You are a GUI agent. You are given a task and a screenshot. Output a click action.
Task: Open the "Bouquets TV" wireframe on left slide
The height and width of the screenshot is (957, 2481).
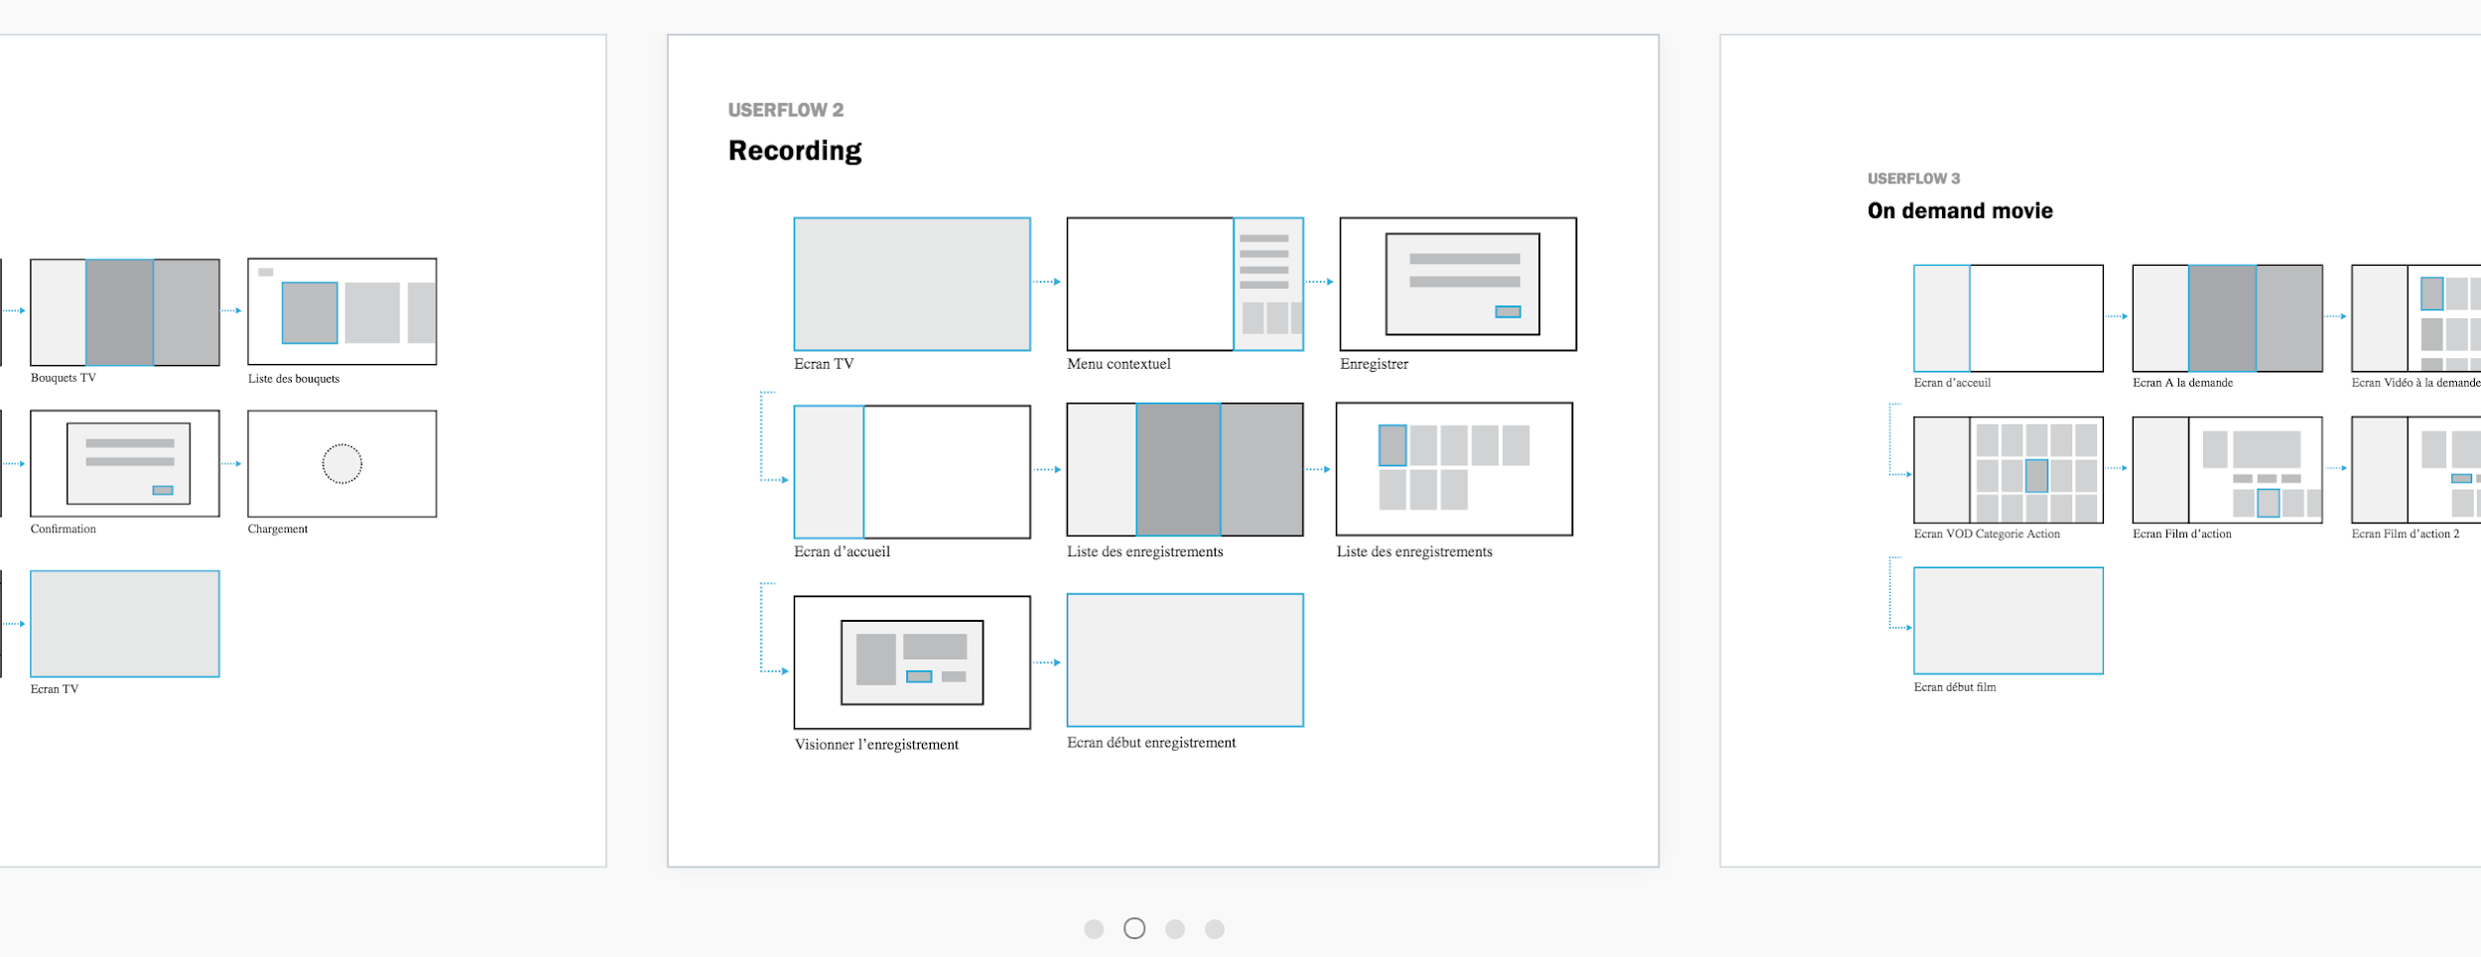pyautogui.click(x=124, y=309)
